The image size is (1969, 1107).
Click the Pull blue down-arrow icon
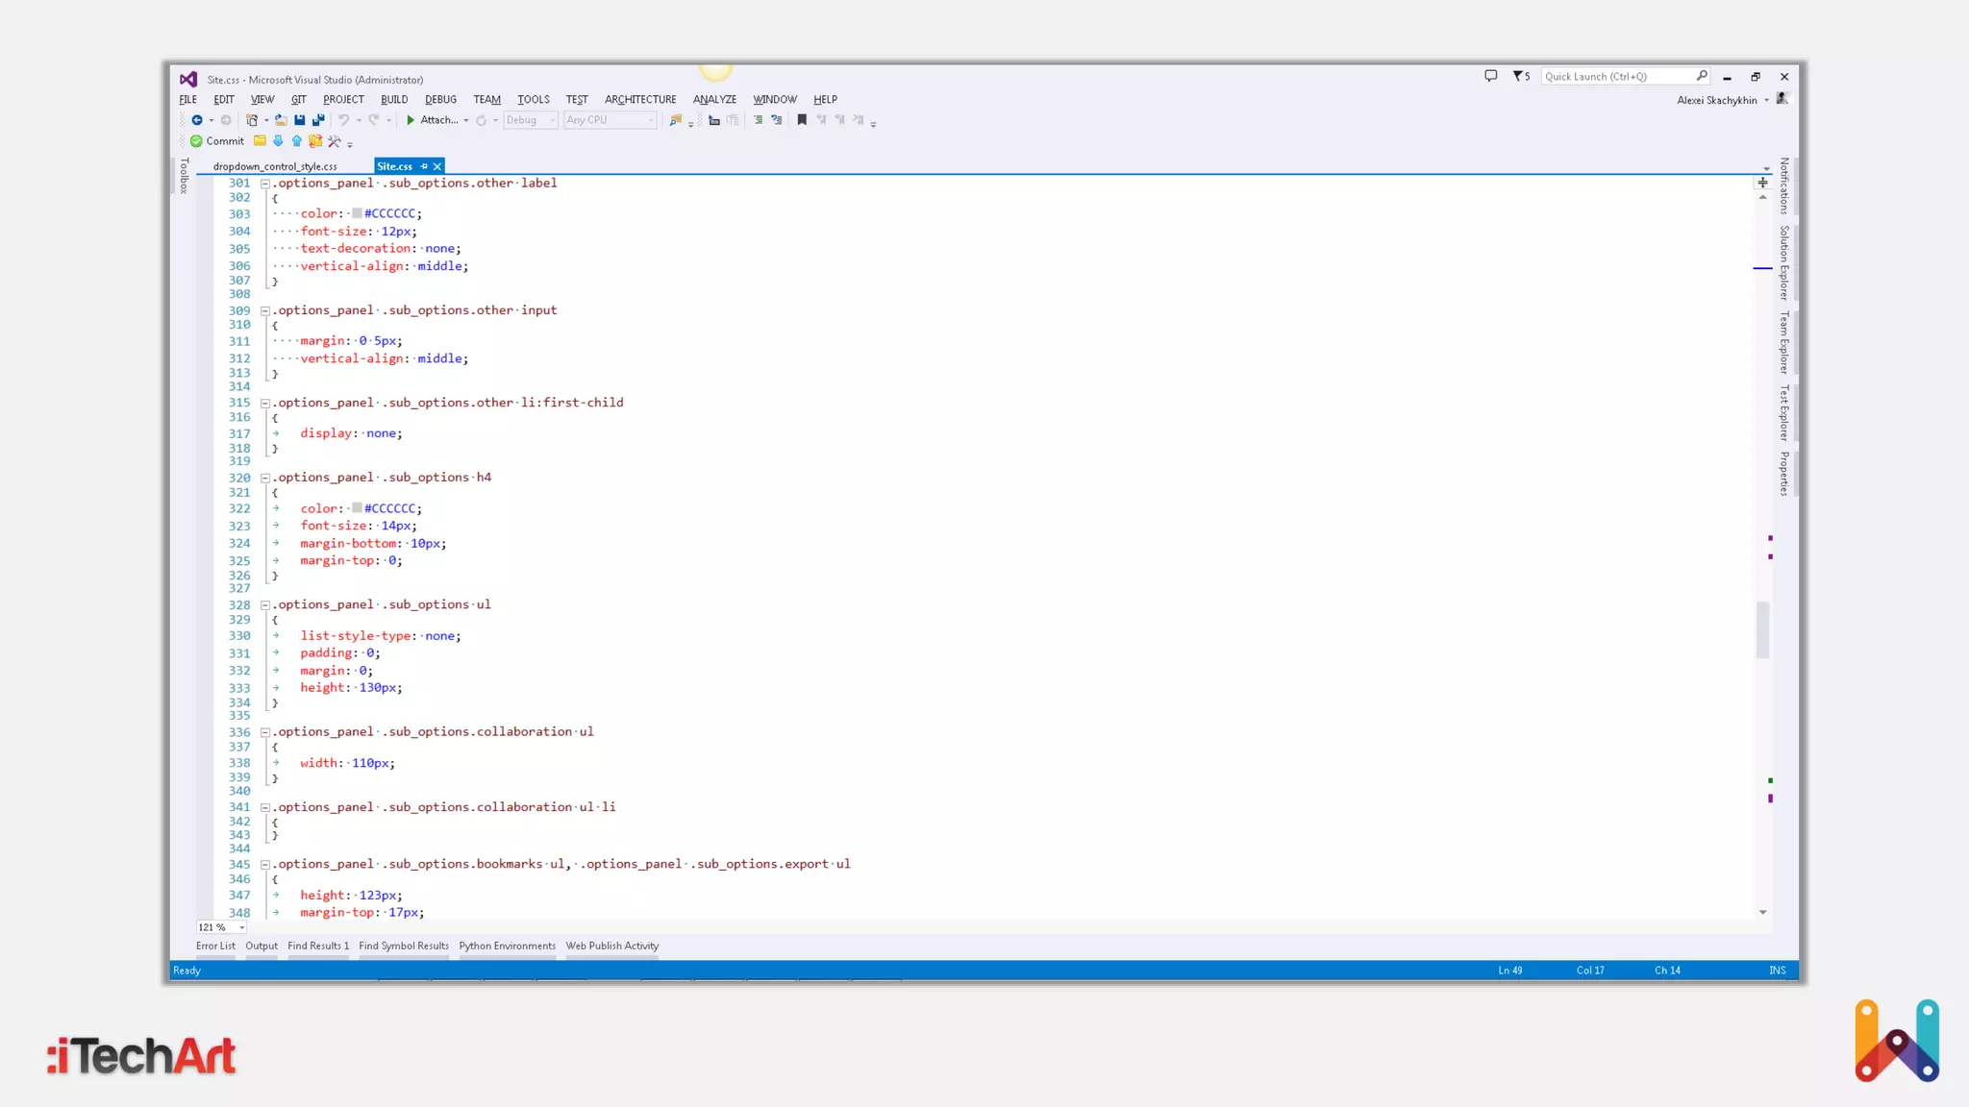278,141
